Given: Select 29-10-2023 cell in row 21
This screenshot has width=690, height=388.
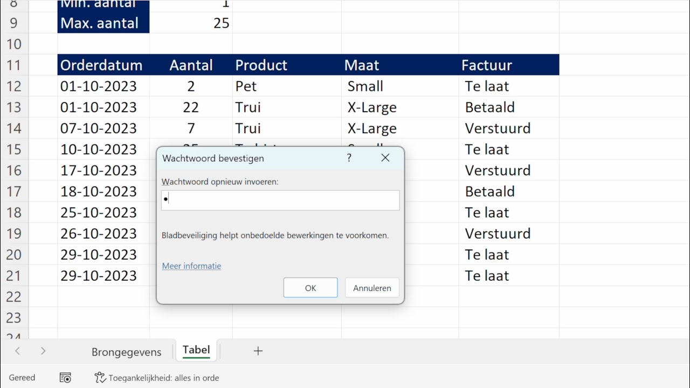Looking at the screenshot, I should [x=103, y=275].
